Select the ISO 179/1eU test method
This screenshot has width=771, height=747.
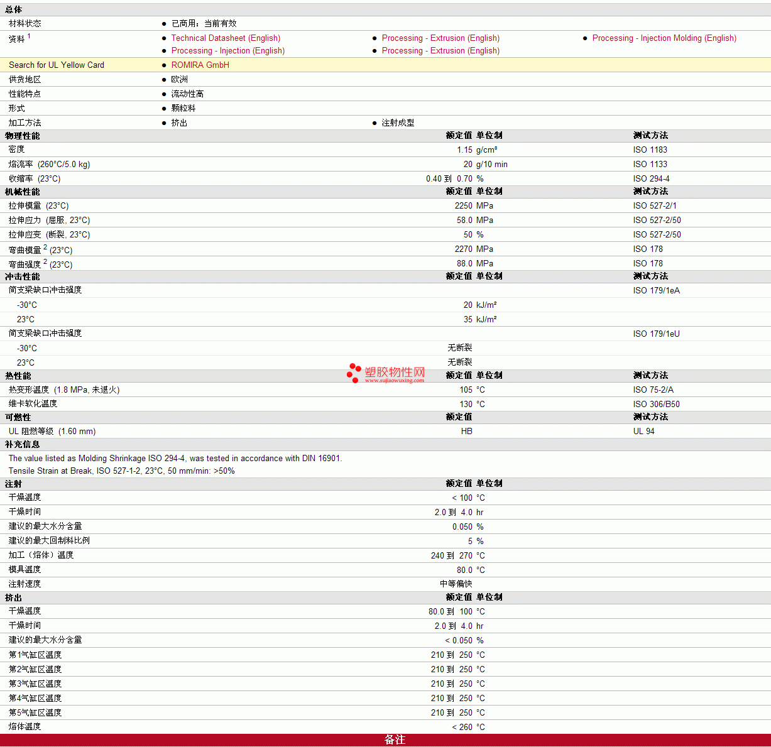tap(657, 334)
